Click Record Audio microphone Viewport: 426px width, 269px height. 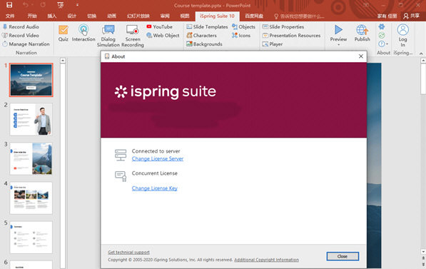[x=5, y=26]
